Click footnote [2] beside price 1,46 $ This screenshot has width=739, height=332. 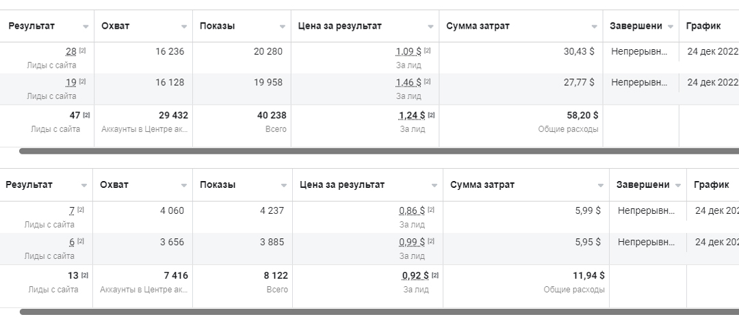[x=427, y=81]
